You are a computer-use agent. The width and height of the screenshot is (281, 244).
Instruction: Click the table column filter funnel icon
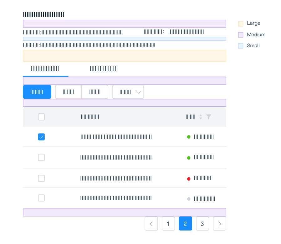(209, 117)
